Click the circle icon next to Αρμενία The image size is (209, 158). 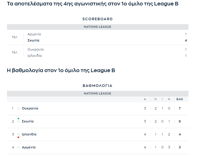click(18, 147)
